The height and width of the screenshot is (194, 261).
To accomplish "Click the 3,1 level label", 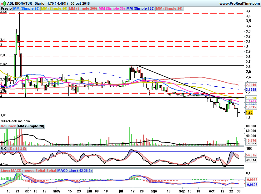I will pyautogui.click(x=3, y=40).
